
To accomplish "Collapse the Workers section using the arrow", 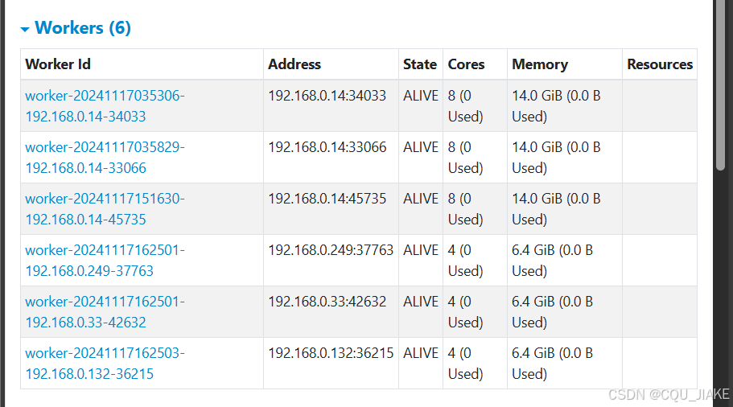I will coord(25,29).
